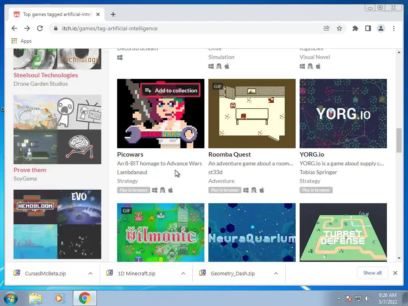The image size is (408, 306).
Task: Open the Picowars game title link
Action: [x=130, y=154]
